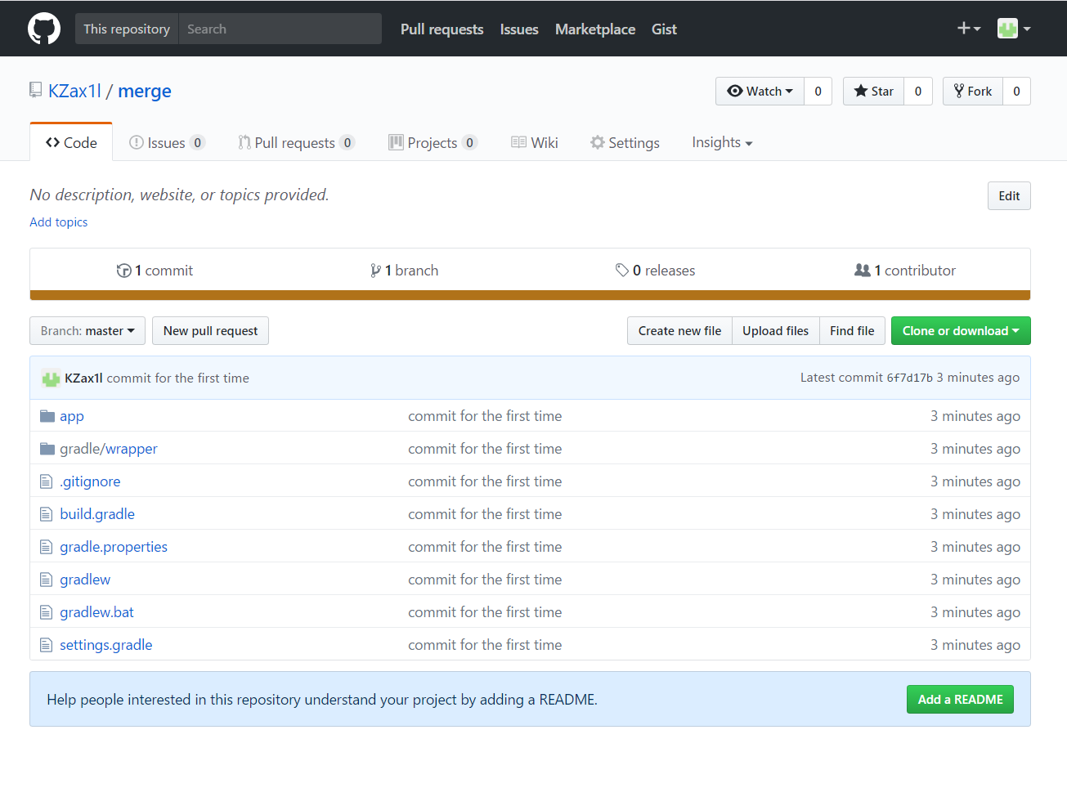Image resolution: width=1067 pixels, height=788 pixels.
Task: Open the 0 releases link
Action: pos(655,271)
